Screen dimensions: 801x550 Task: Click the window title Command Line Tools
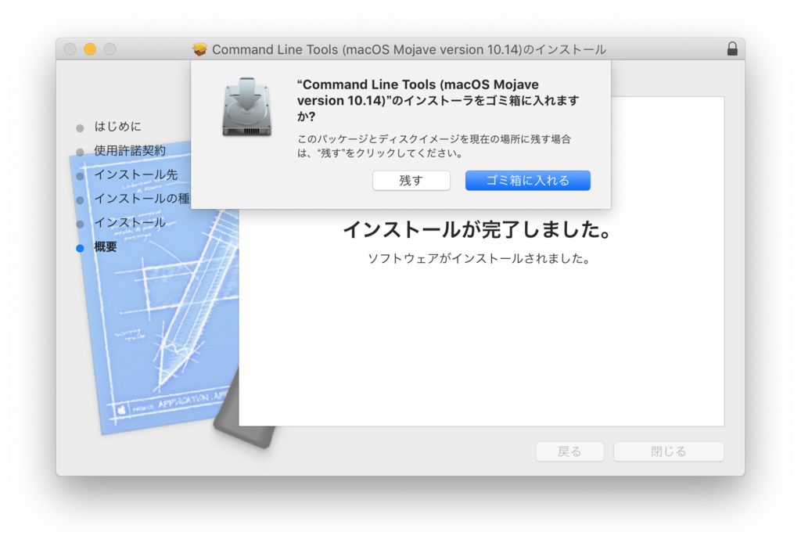coord(409,49)
